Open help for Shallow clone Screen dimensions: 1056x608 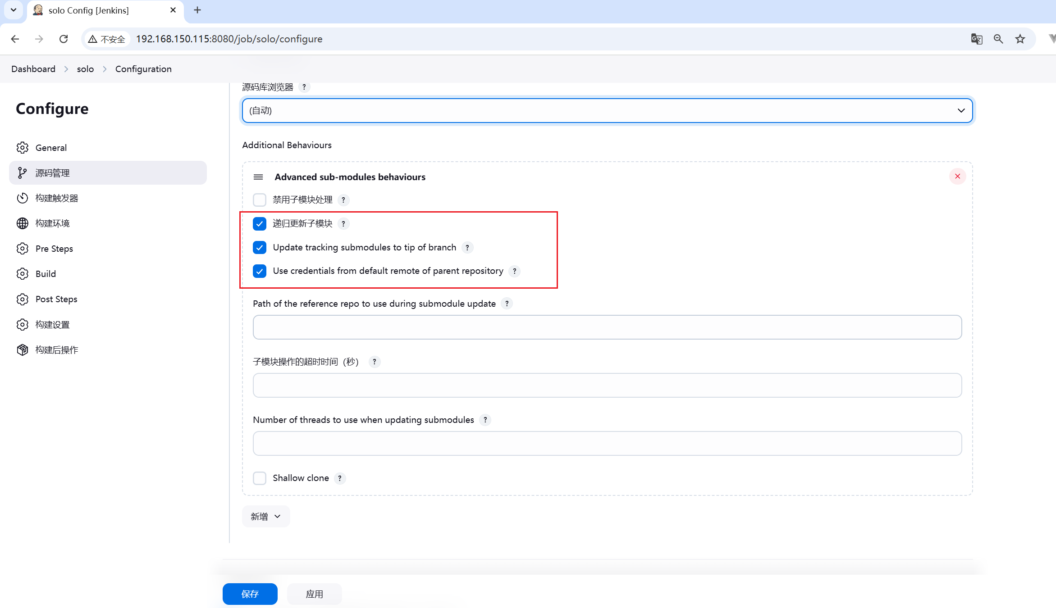pos(340,478)
